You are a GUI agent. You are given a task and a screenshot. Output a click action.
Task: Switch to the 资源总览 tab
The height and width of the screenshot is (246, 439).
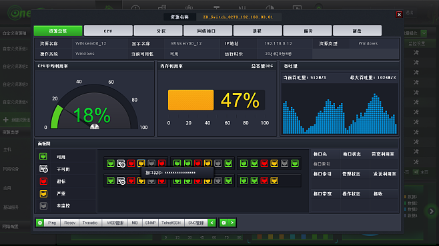pyautogui.click(x=58, y=31)
